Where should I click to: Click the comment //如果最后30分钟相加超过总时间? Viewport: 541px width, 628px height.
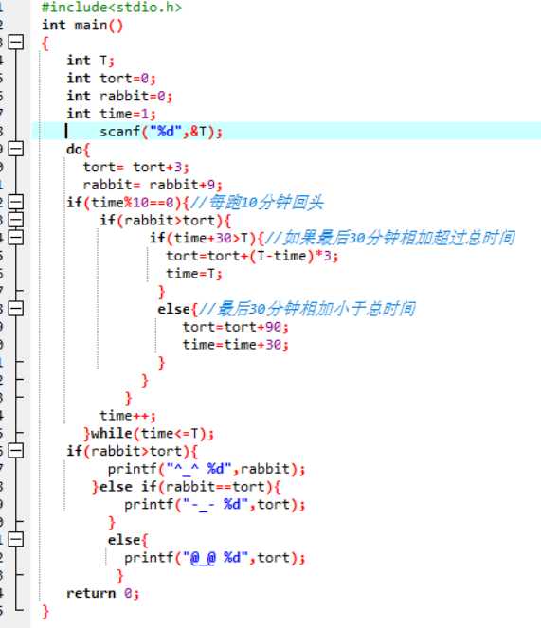click(x=389, y=238)
